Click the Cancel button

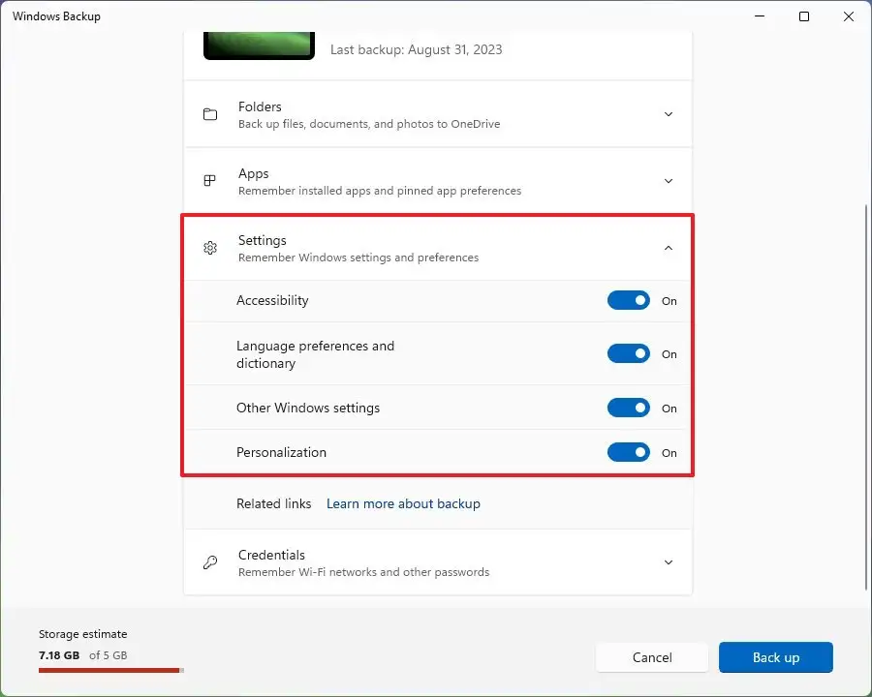(652, 656)
